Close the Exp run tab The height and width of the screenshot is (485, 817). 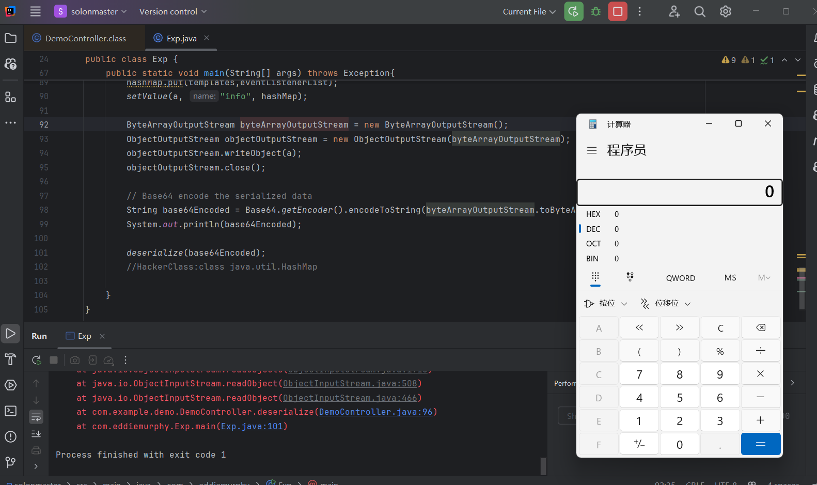[x=102, y=336]
